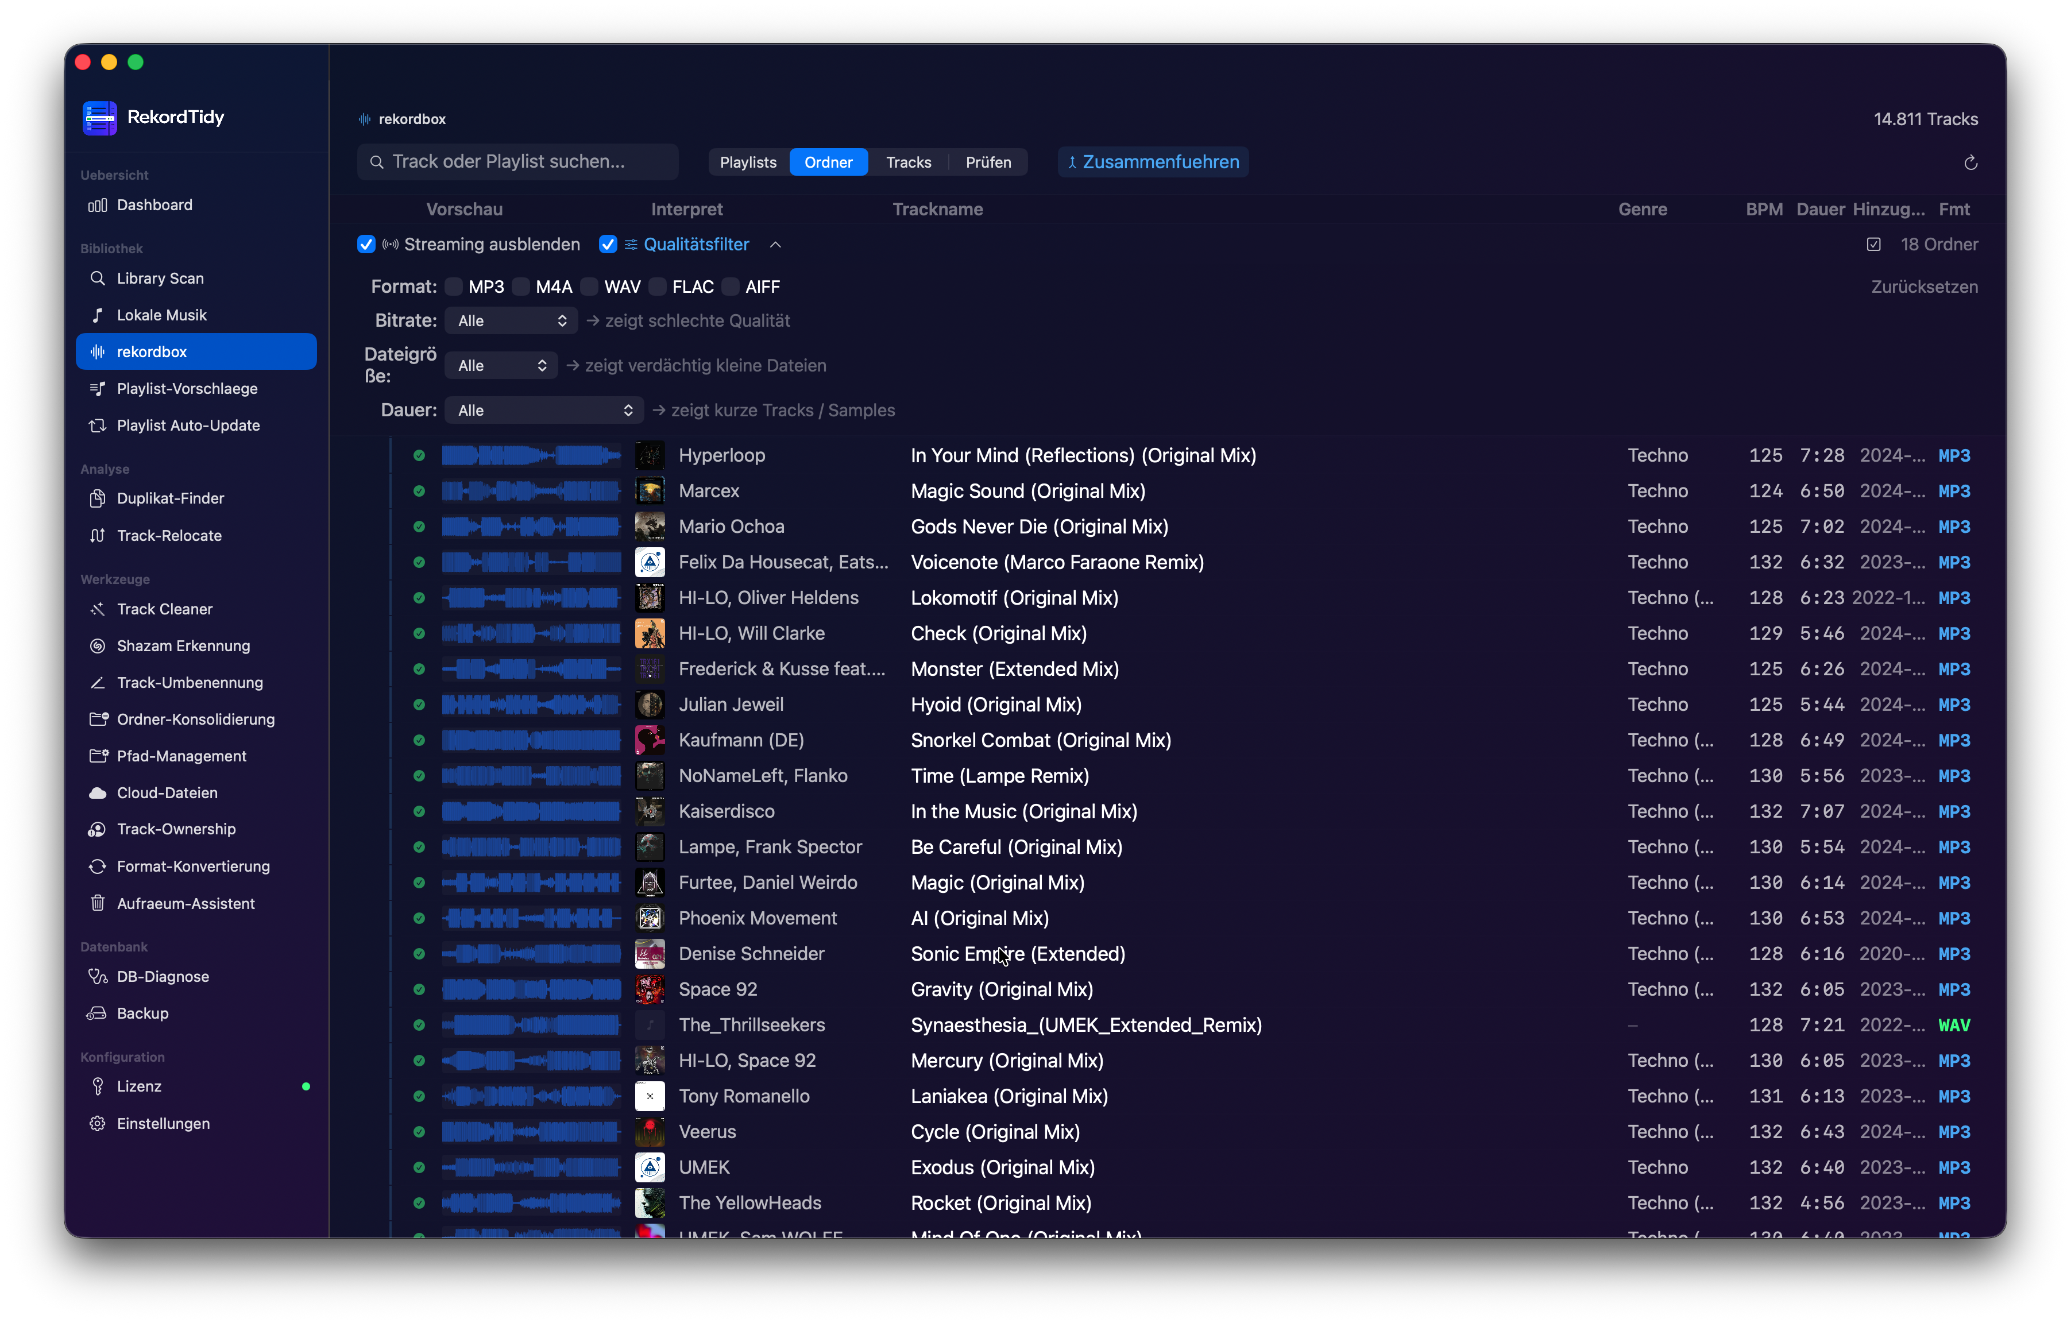Click the UMEK Exodus album artwork
This screenshot has width=2071, height=1323.
650,1169
